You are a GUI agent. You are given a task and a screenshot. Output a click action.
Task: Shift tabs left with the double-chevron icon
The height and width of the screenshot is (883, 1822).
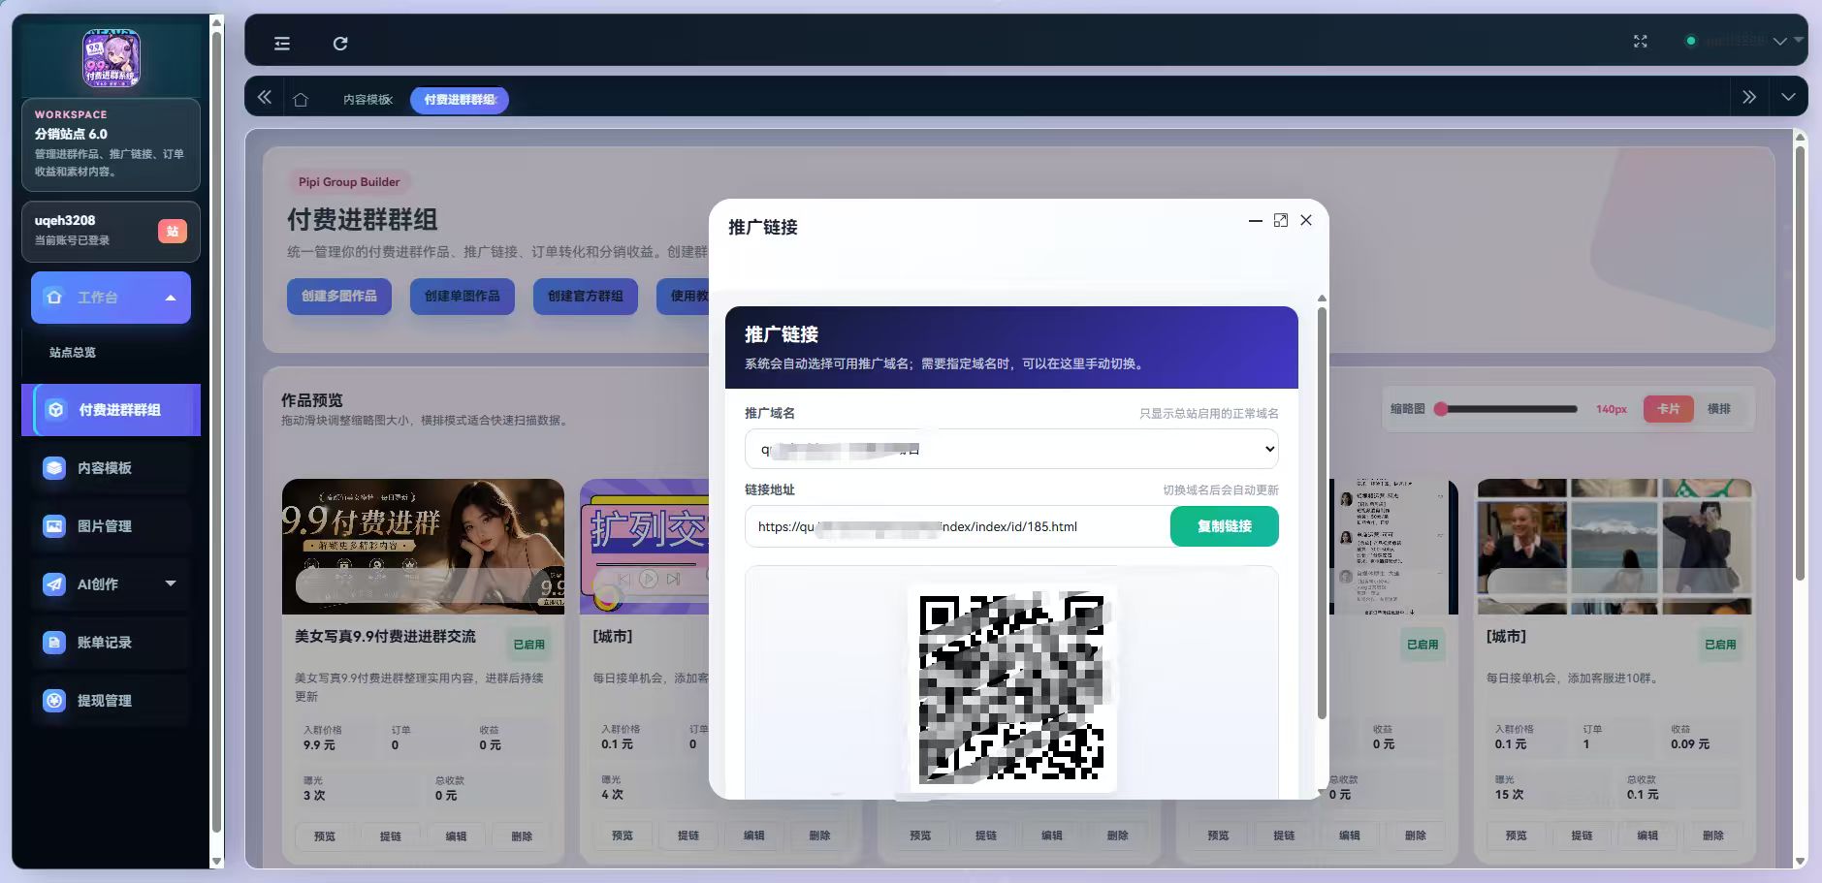[265, 97]
